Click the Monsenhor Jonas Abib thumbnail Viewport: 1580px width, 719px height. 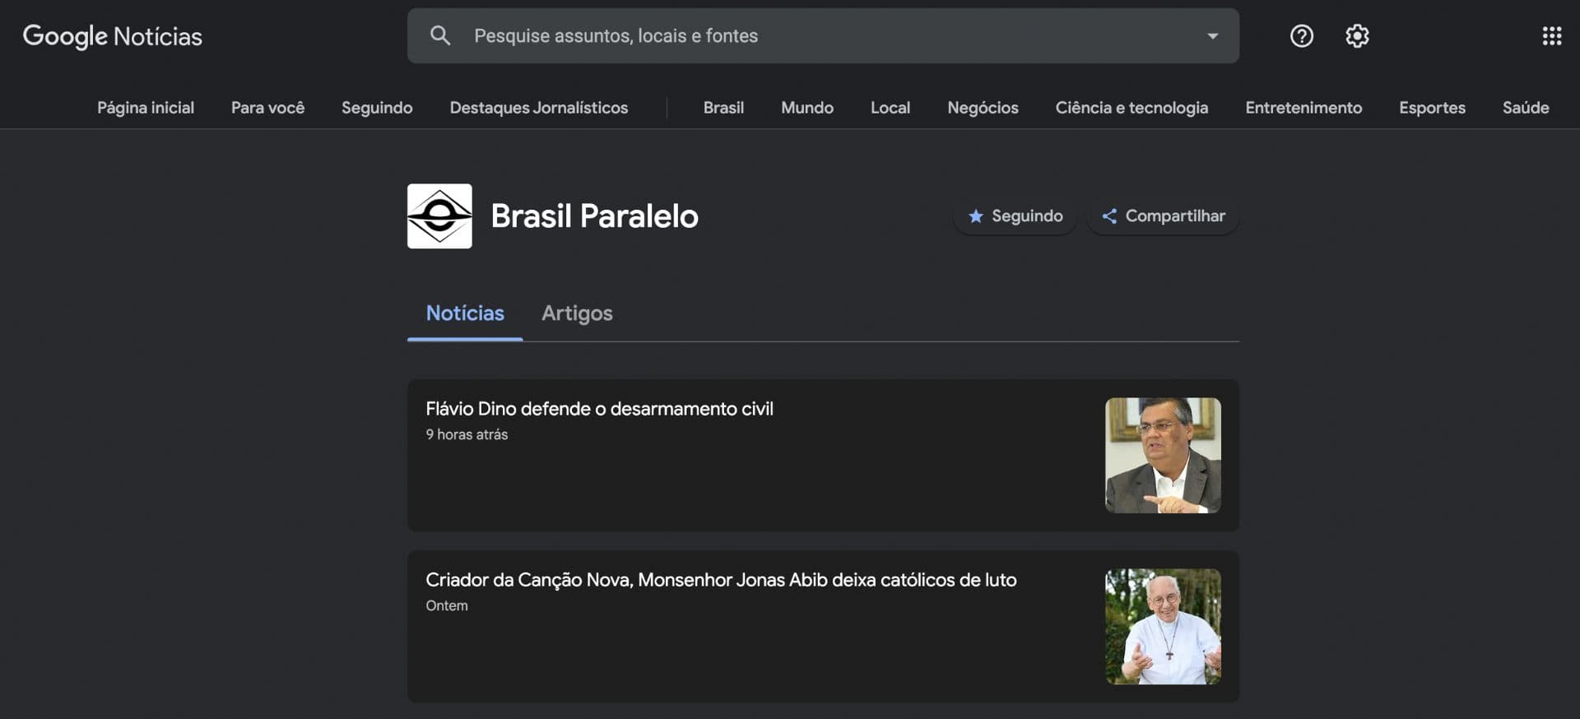click(1163, 627)
